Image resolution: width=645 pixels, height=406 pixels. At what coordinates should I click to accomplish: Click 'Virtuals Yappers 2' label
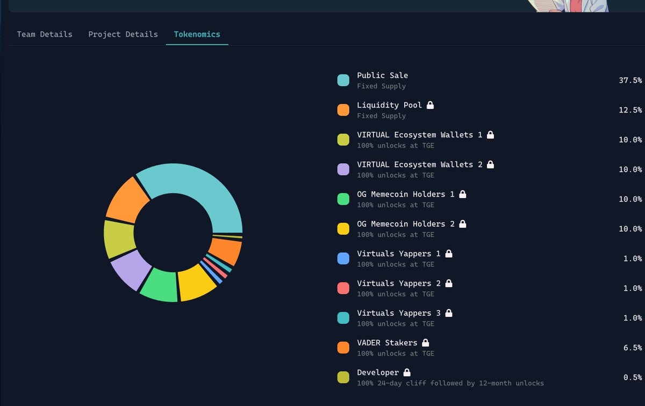[399, 283]
